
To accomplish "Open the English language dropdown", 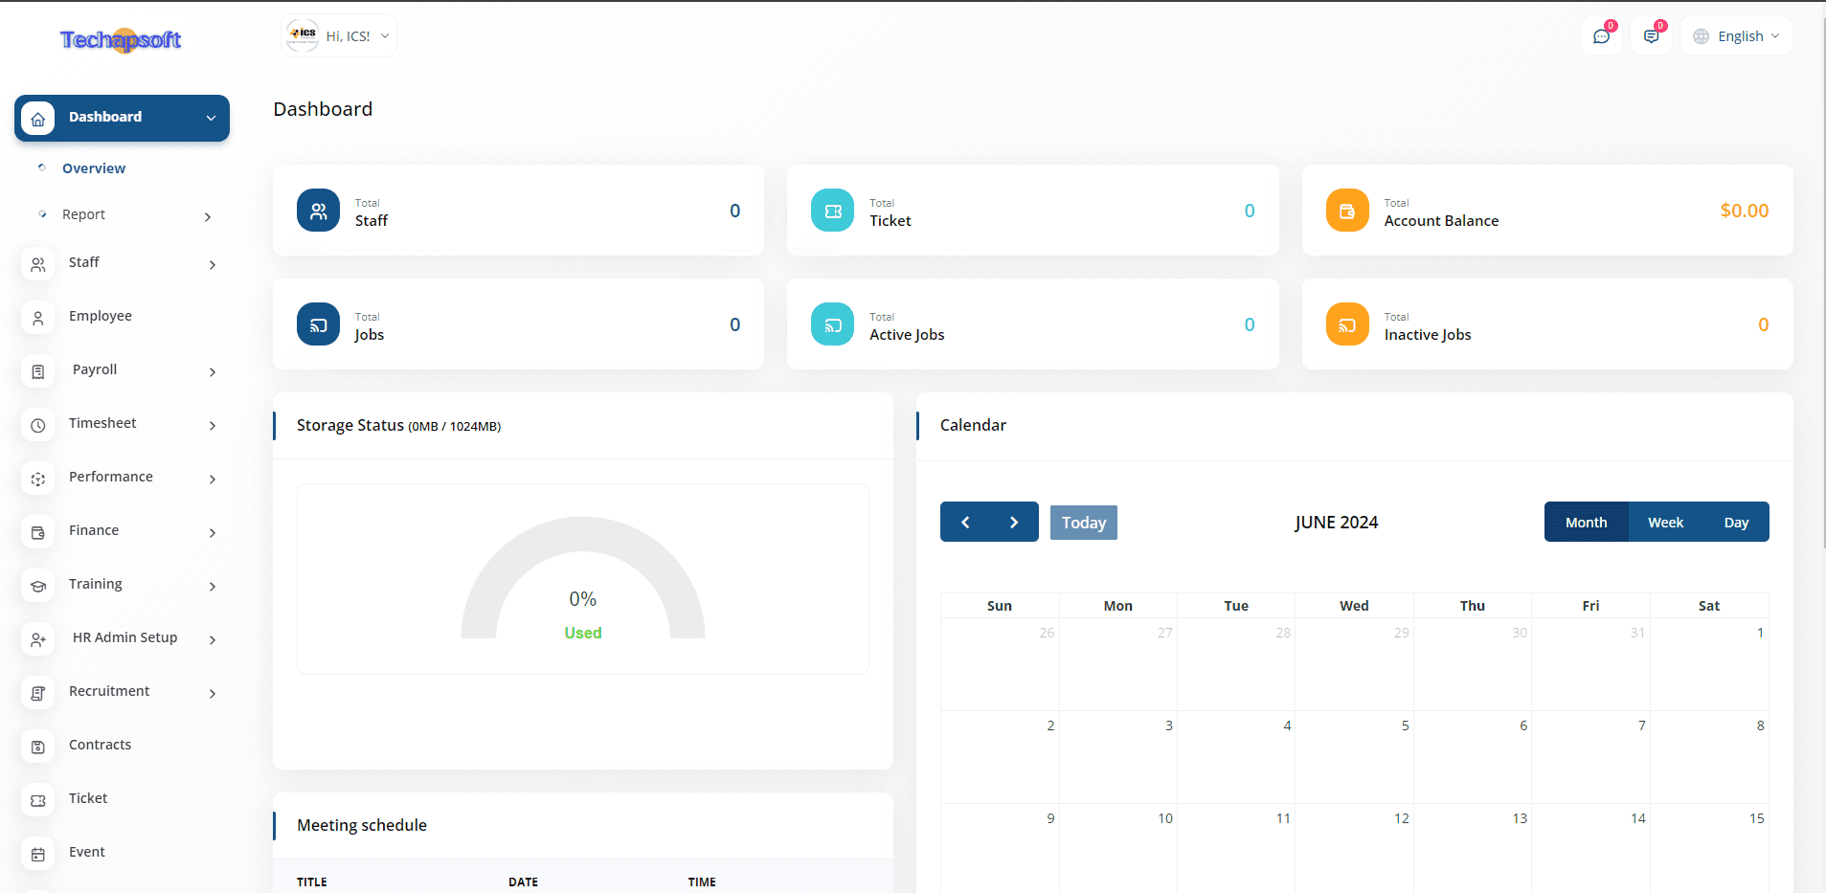I will click(1737, 36).
